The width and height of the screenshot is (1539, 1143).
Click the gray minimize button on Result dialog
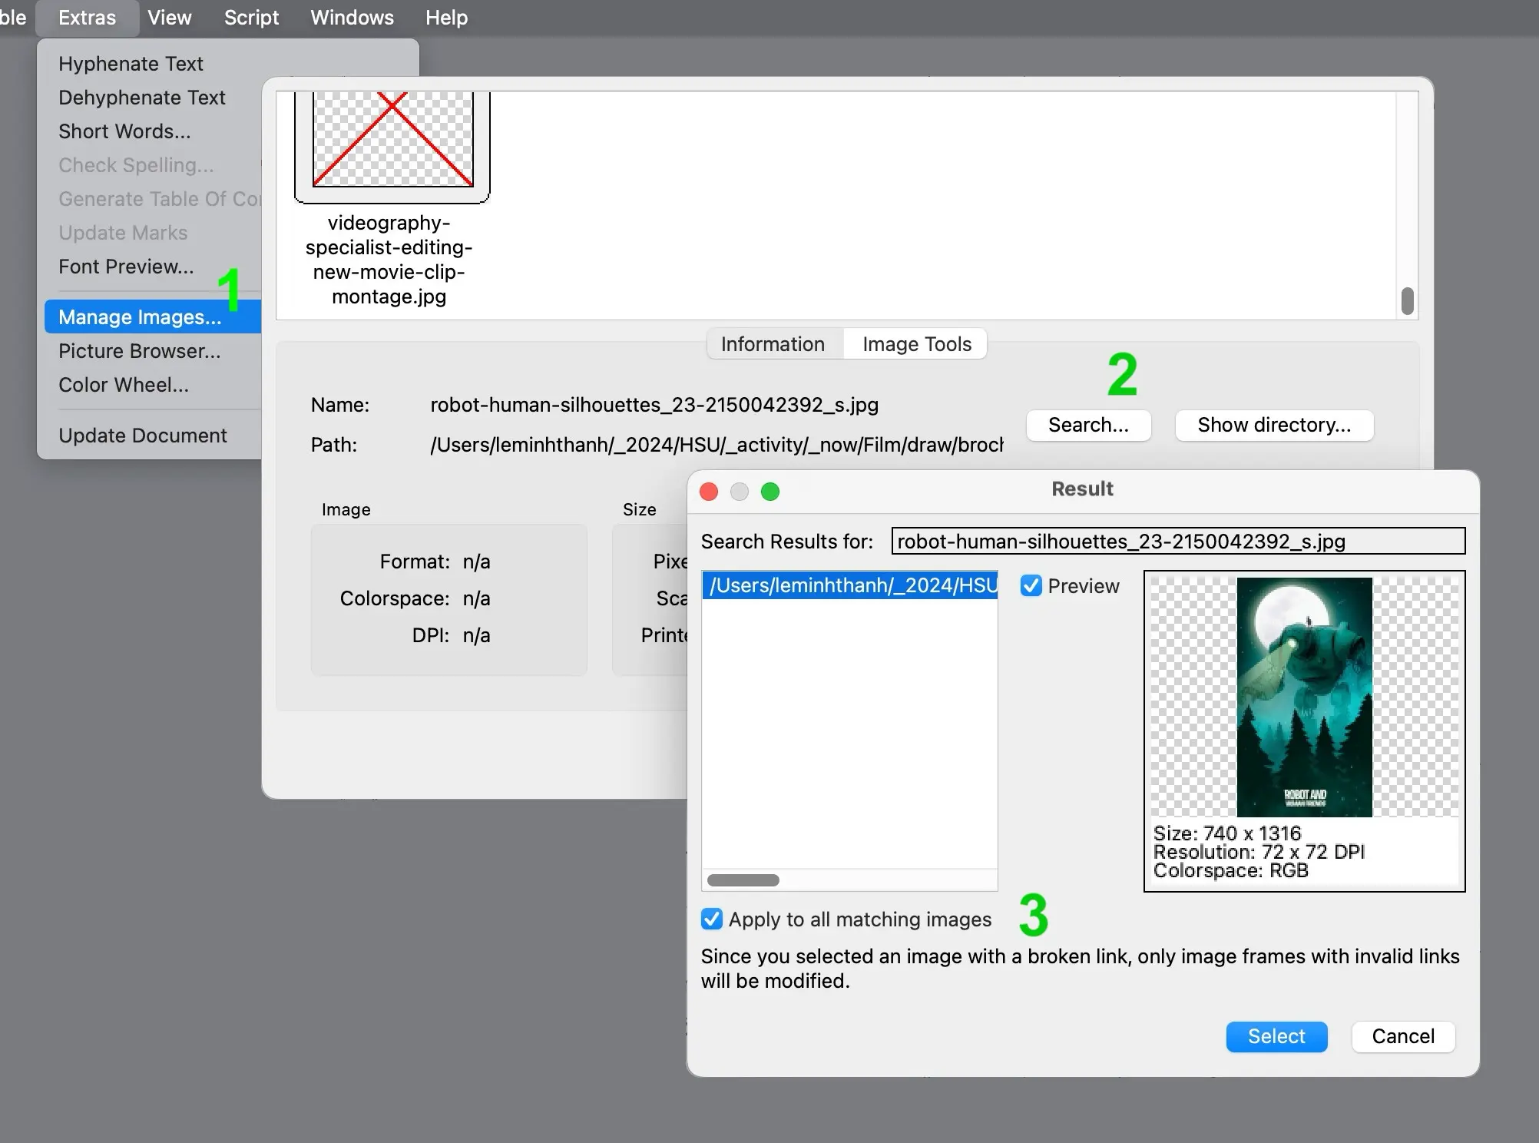[740, 492]
